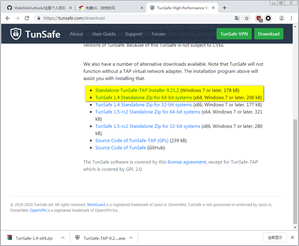Expand options for TunSafe-TAP exe download
The height and width of the screenshot is (246, 299).
(x=131, y=238)
